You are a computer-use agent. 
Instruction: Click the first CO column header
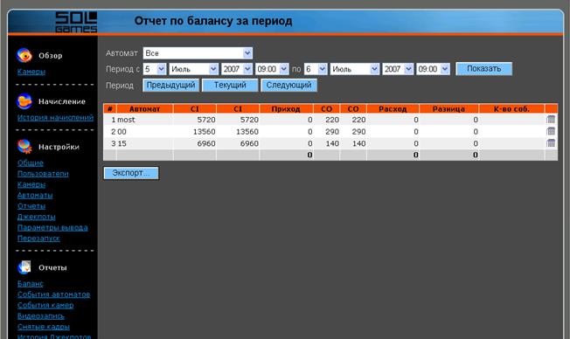(326, 108)
